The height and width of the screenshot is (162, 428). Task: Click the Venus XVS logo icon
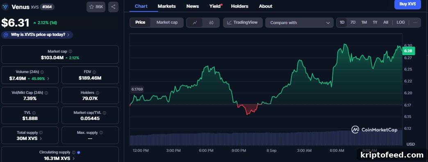pyautogui.click(x=5, y=7)
